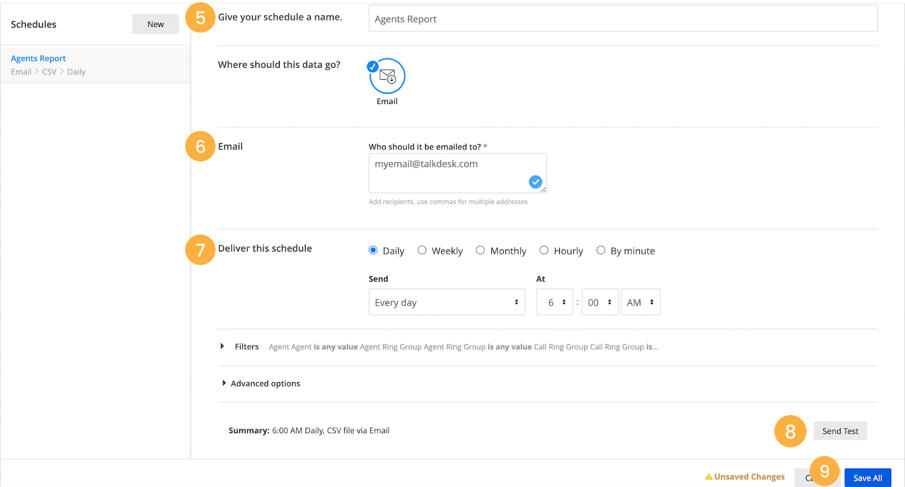
Task: Click the New schedule button
Action: pos(156,24)
